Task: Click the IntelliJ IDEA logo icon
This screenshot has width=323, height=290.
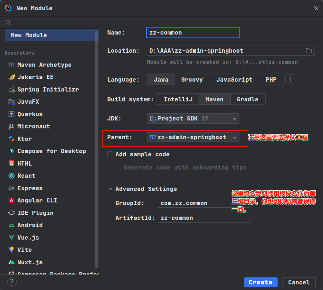Action: (x=8, y=8)
